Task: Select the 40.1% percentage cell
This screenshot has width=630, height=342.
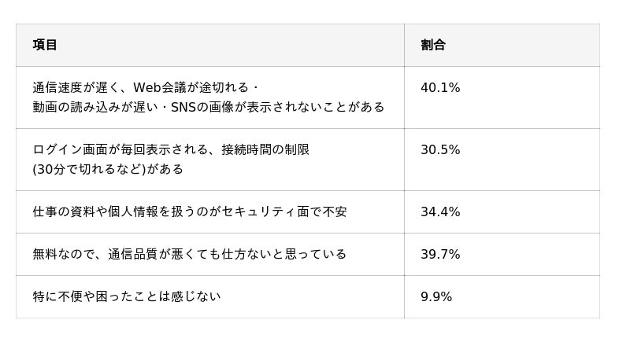Action: click(440, 88)
